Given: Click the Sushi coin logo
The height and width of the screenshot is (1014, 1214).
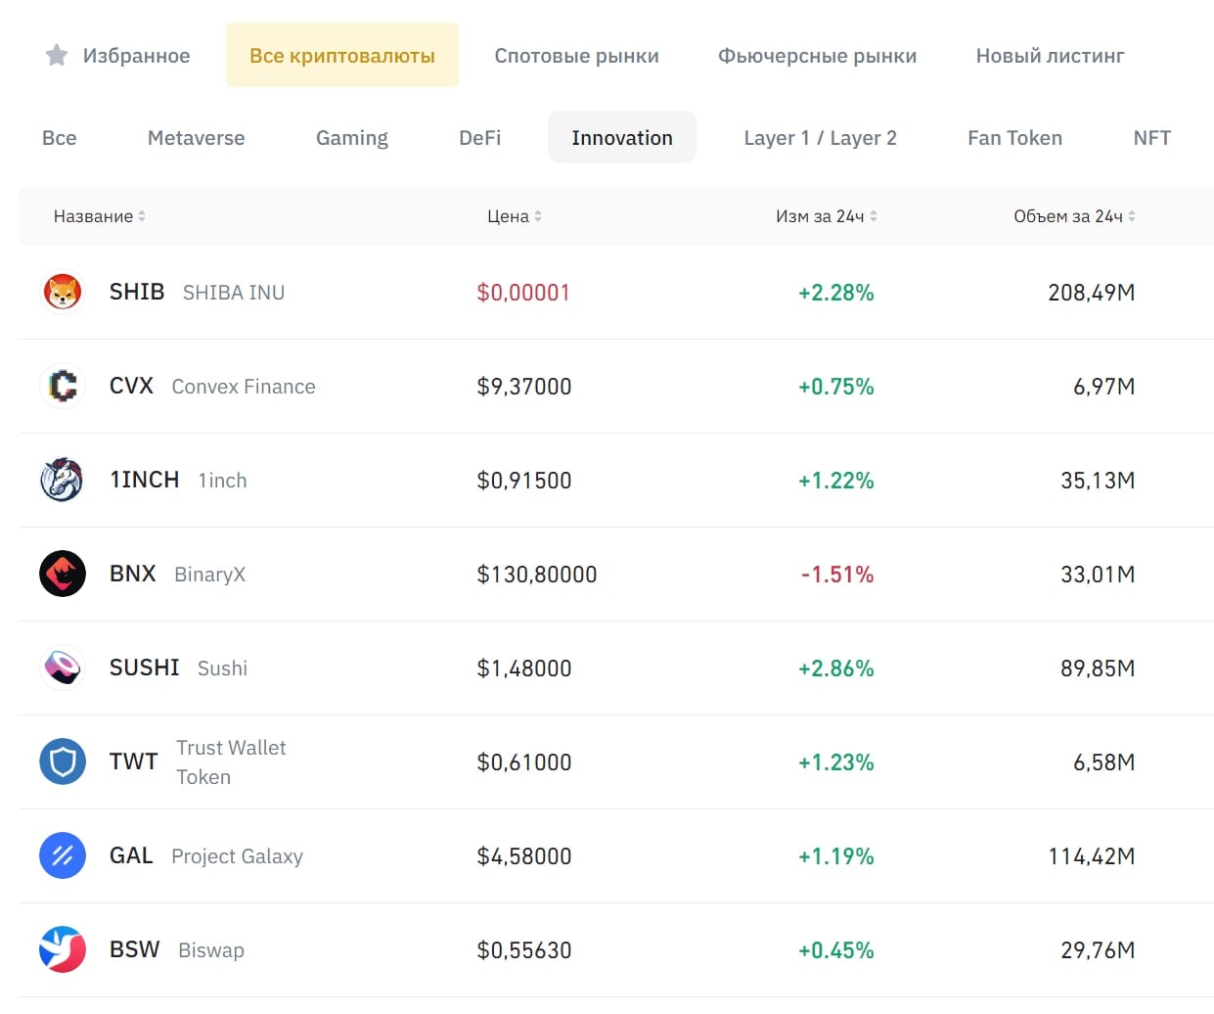Looking at the screenshot, I should click(63, 668).
